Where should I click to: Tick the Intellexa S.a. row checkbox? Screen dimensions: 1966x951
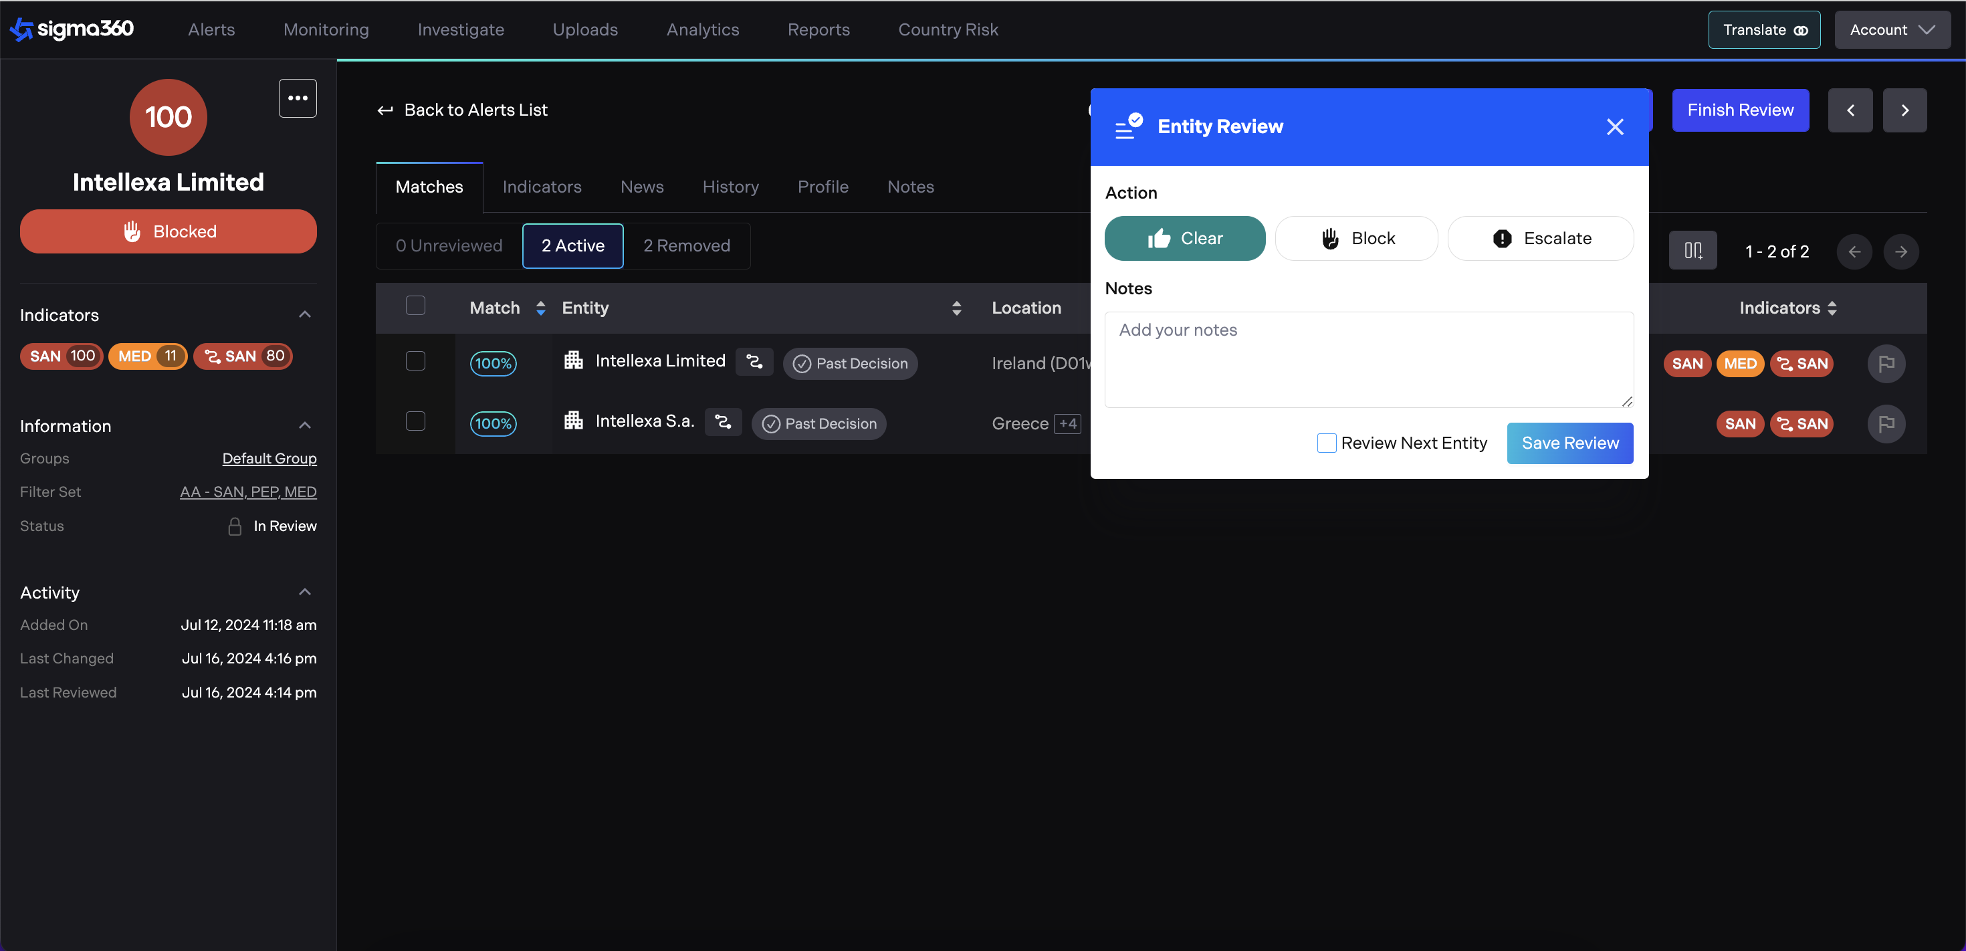pyautogui.click(x=415, y=421)
